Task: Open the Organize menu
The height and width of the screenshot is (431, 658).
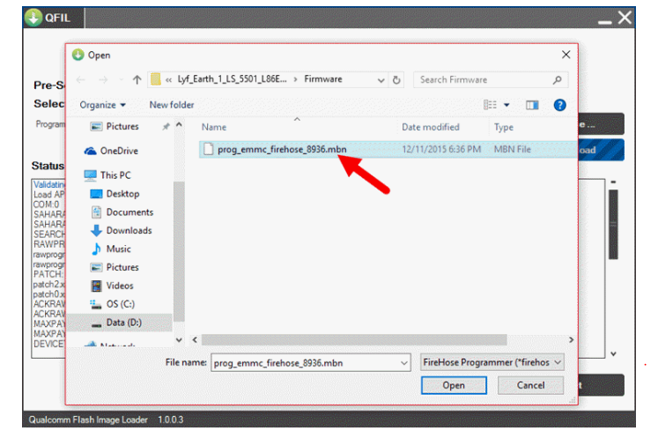Action: click(x=102, y=105)
